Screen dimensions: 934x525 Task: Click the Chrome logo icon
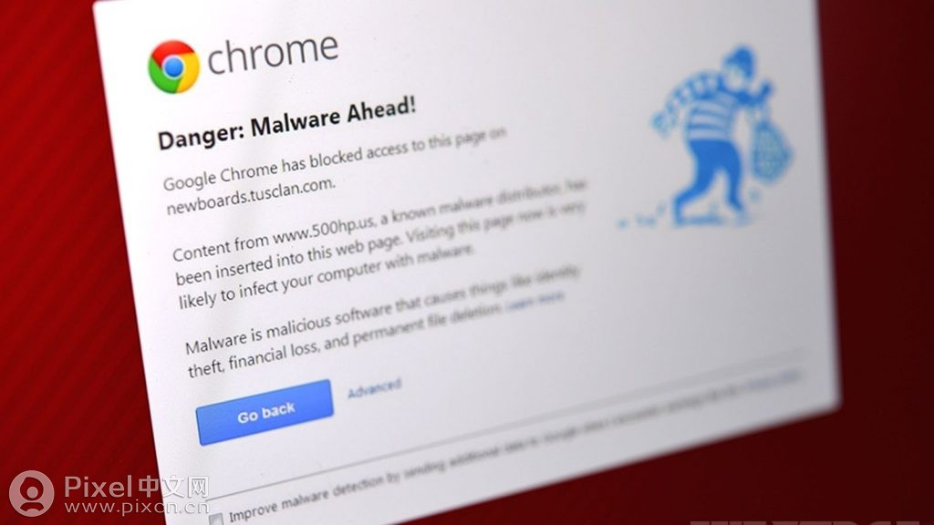coord(173,67)
